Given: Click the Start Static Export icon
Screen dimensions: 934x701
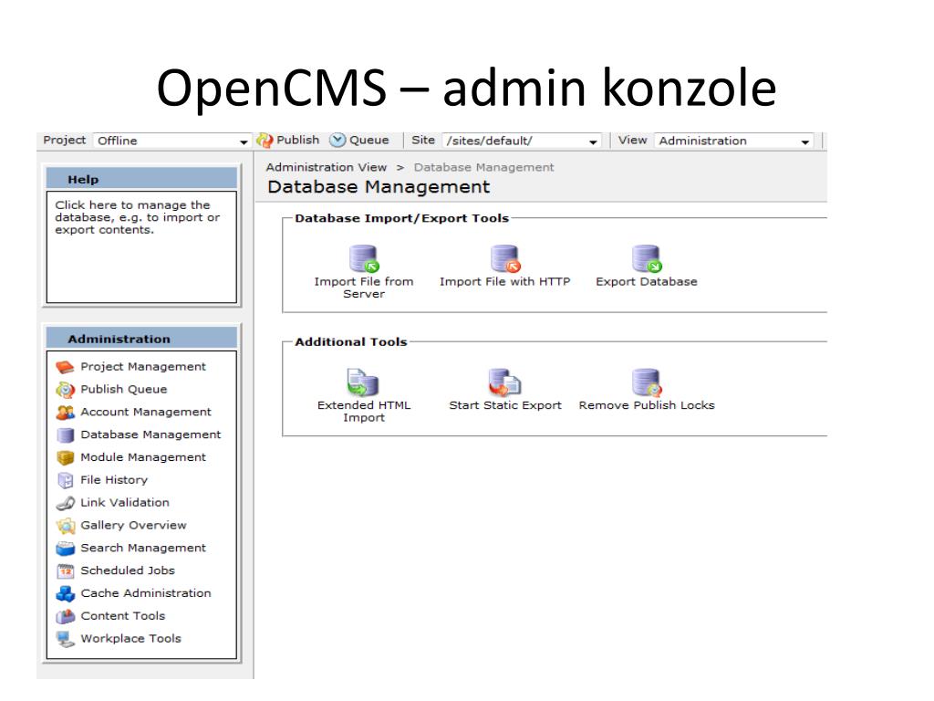Looking at the screenshot, I should point(504,382).
